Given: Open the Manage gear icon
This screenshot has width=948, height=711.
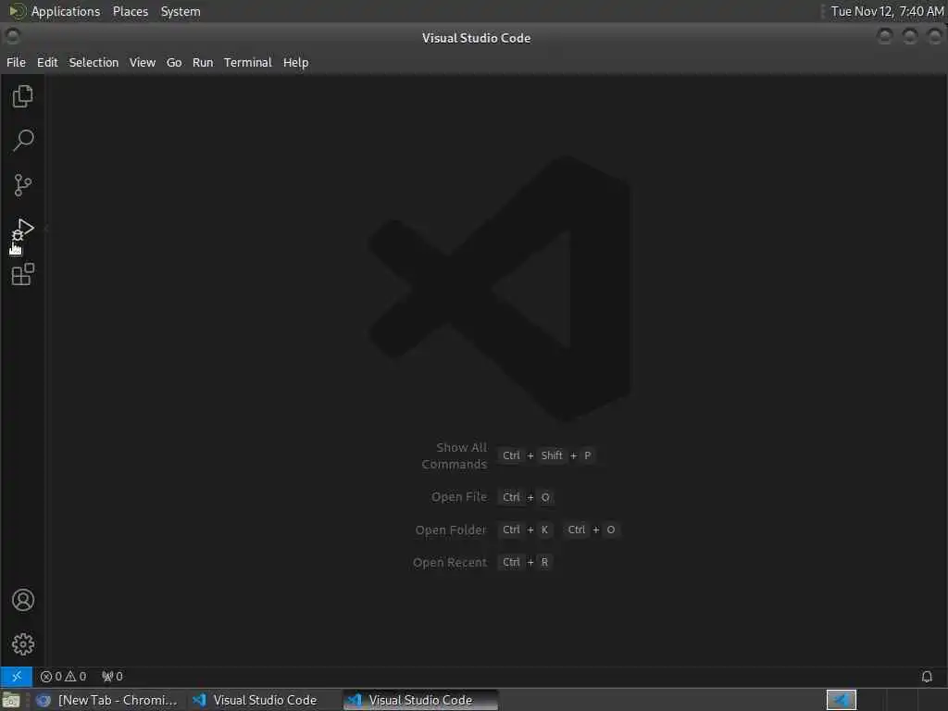Looking at the screenshot, I should click(22, 644).
